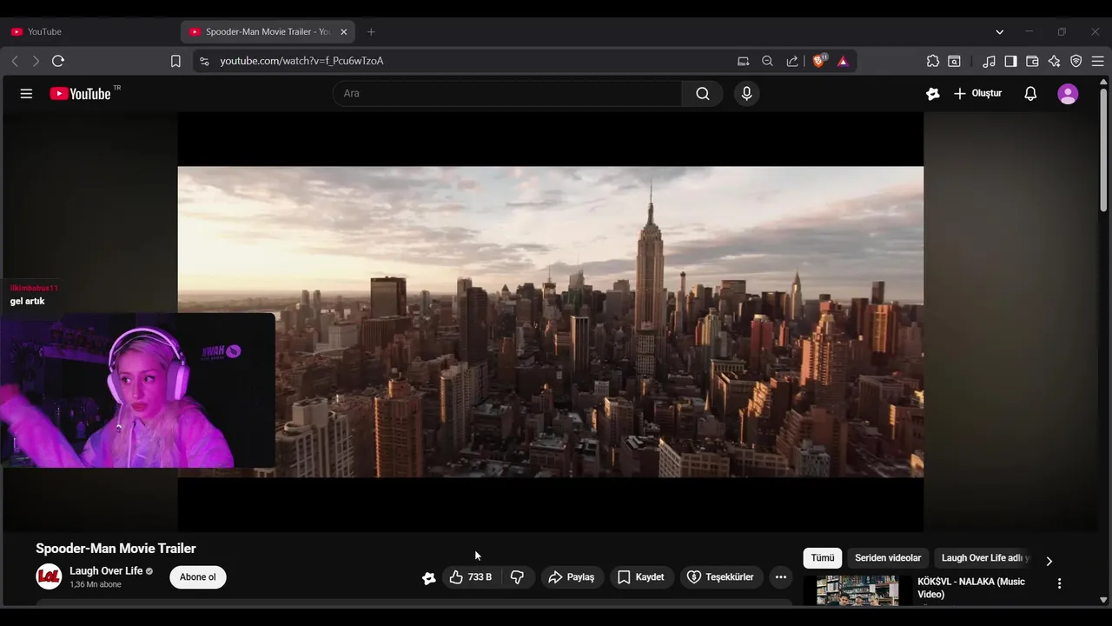
Task: Install app icon in address bar
Action: click(x=743, y=61)
